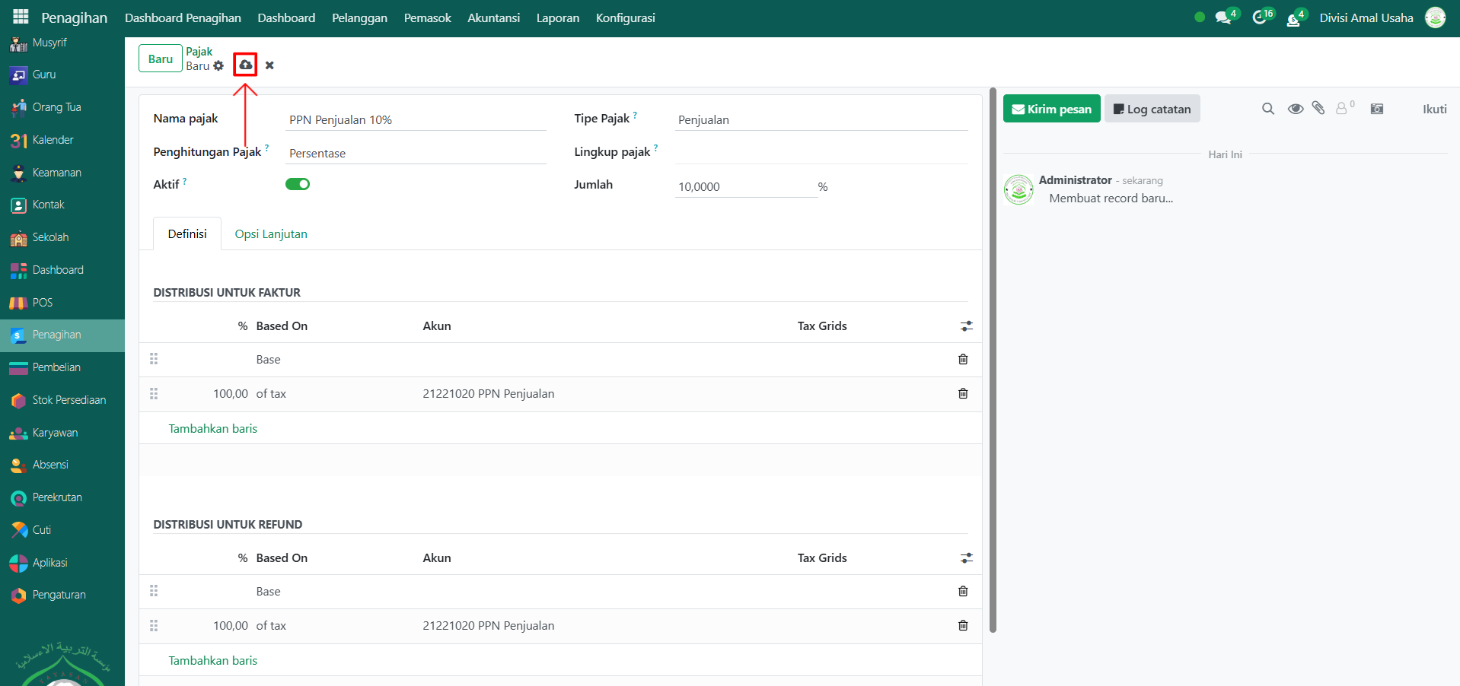This screenshot has height=686, width=1460.
Task: Click the search messages magnifier icon
Action: pos(1267,109)
